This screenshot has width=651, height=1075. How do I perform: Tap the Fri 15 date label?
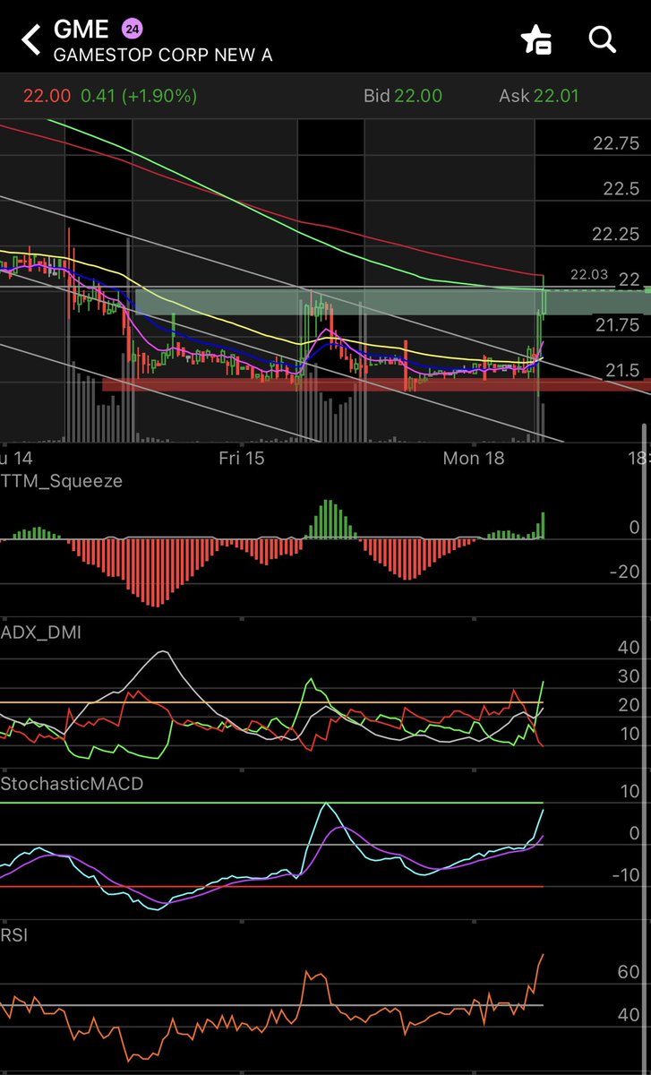[242, 458]
